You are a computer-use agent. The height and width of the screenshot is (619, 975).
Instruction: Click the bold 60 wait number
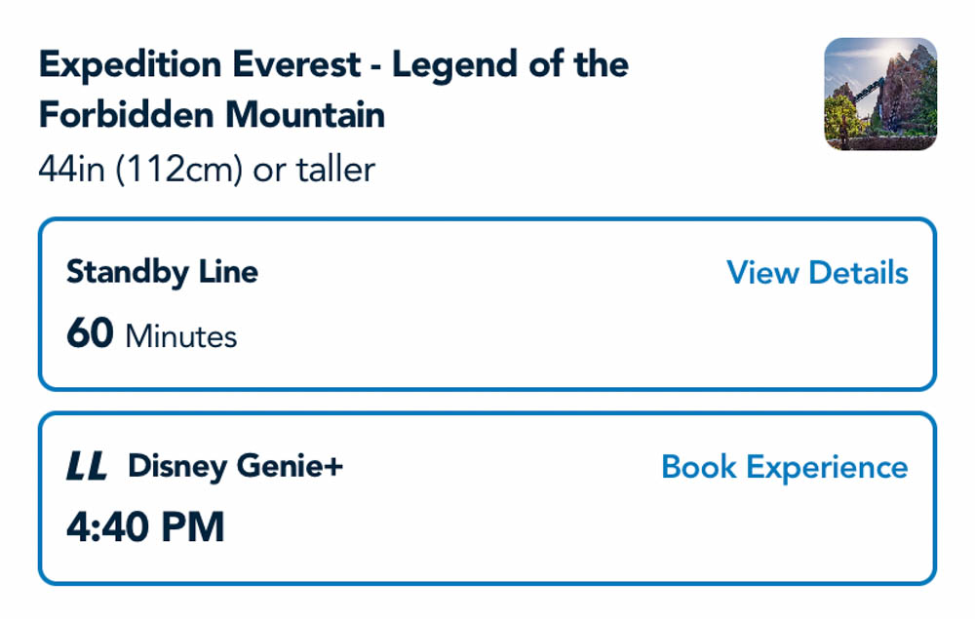[90, 334]
